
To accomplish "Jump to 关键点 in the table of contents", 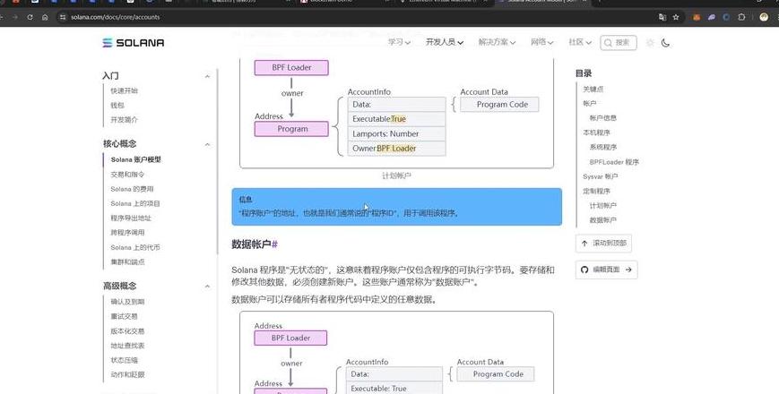I will pyautogui.click(x=593, y=89).
